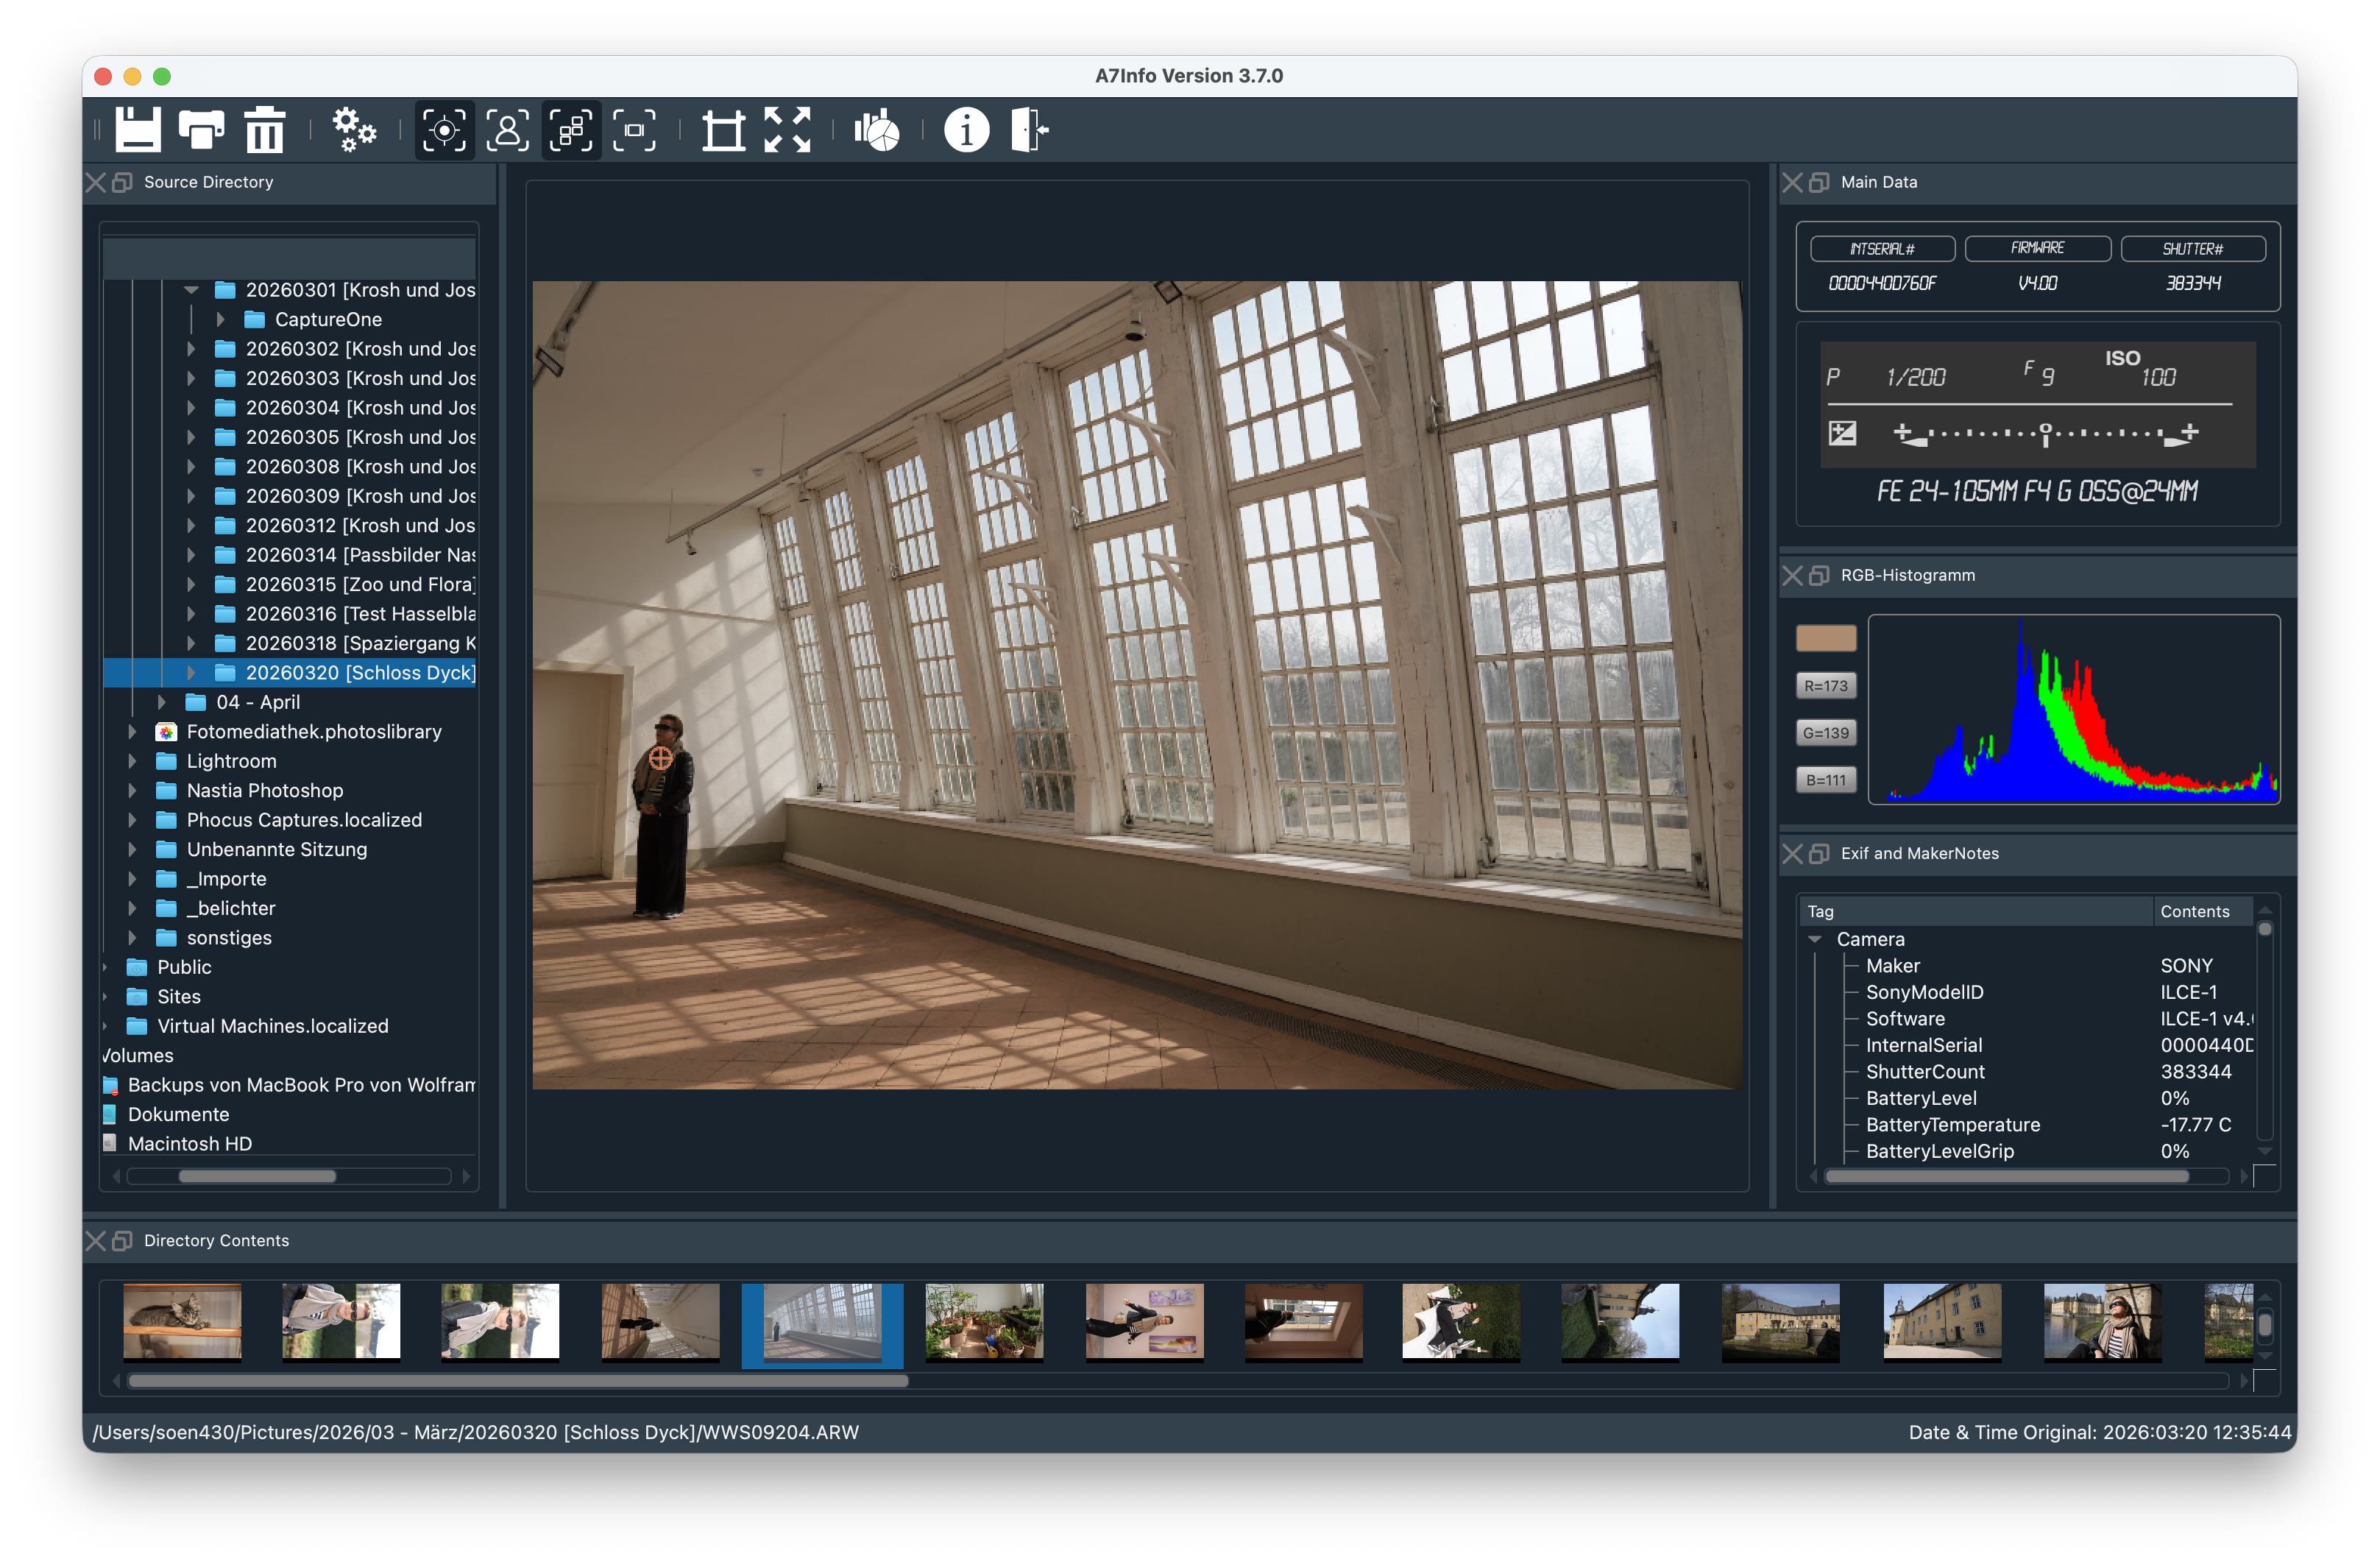The width and height of the screenshot is (2380, 1562).
Task: Click the crop frame icon
Action: (x=723, y=130)
